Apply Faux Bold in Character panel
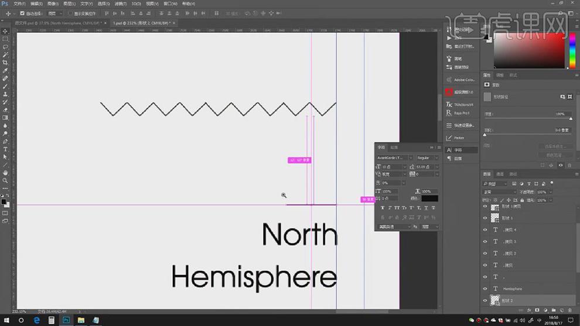580x326 pixels. pyautogui.click(x=383, y=208)
